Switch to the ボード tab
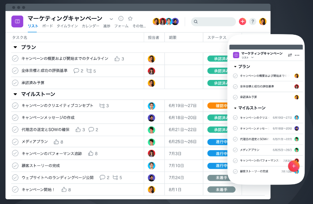313x204 pixels. [47, 26]
